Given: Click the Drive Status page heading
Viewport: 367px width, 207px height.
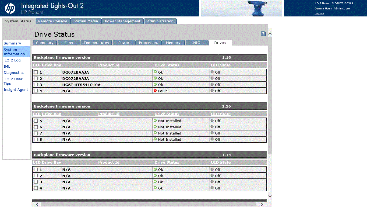Looking at the screenshot, I should click(x=55, y=34).
